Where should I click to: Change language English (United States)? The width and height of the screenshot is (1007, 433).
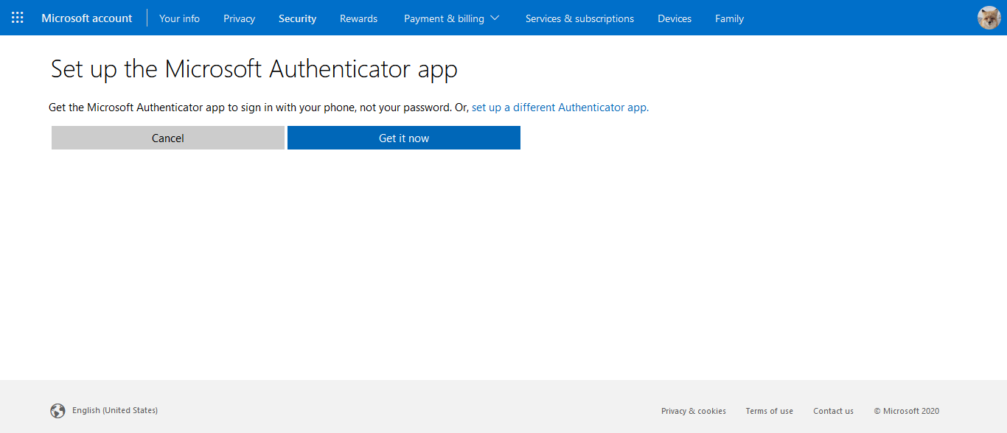[115, 410]
